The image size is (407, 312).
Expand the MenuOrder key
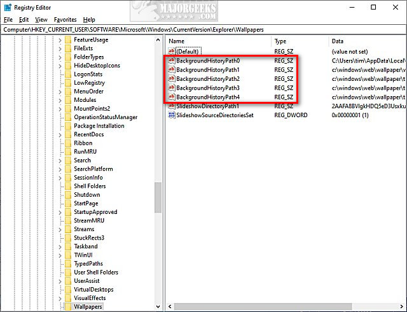(x=60, y=92)
